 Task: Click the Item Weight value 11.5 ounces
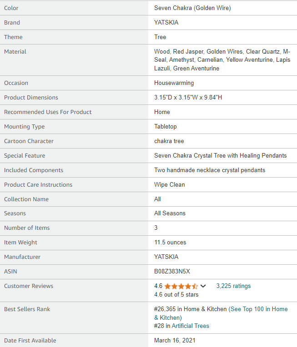pos(170,243)
